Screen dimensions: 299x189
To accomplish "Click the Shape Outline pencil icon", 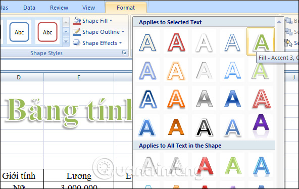I will pyautogui.click(x=77, y=32).
